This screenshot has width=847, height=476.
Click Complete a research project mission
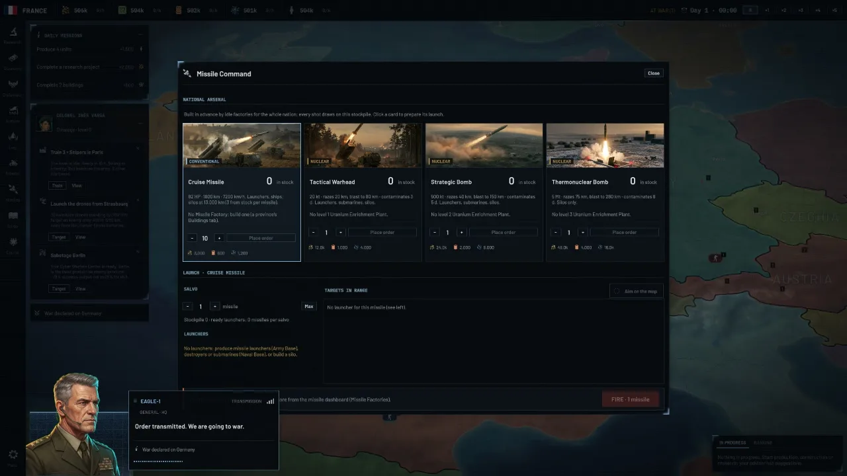89,67
